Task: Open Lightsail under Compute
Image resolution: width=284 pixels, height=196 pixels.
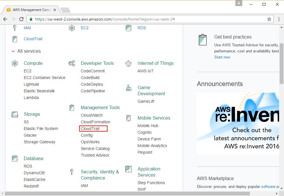Action: (31, 85)
